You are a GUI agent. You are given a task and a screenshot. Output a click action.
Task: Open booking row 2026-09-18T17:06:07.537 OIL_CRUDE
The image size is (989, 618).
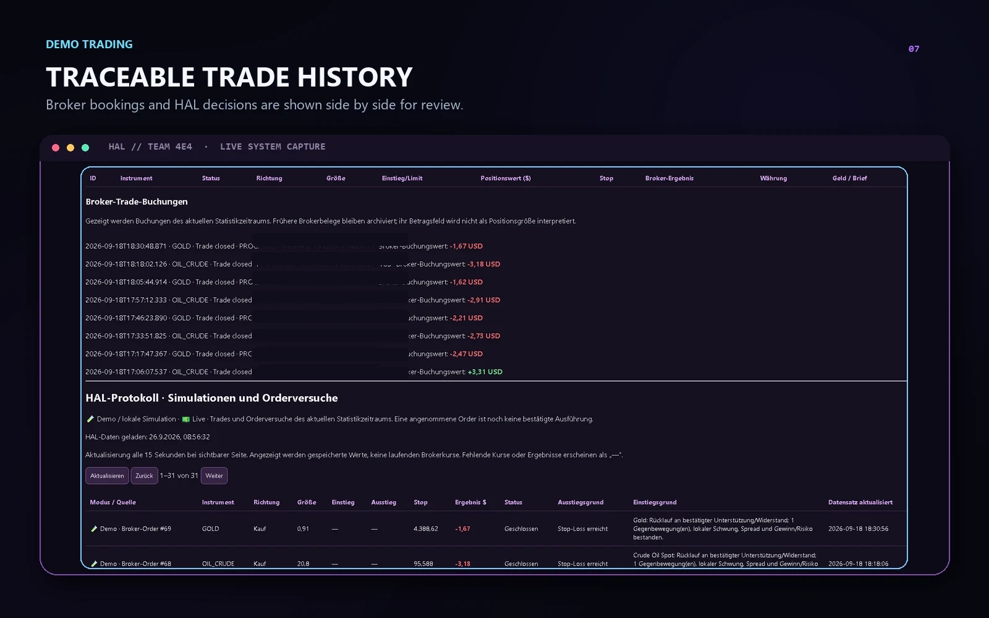click(294, 371)
